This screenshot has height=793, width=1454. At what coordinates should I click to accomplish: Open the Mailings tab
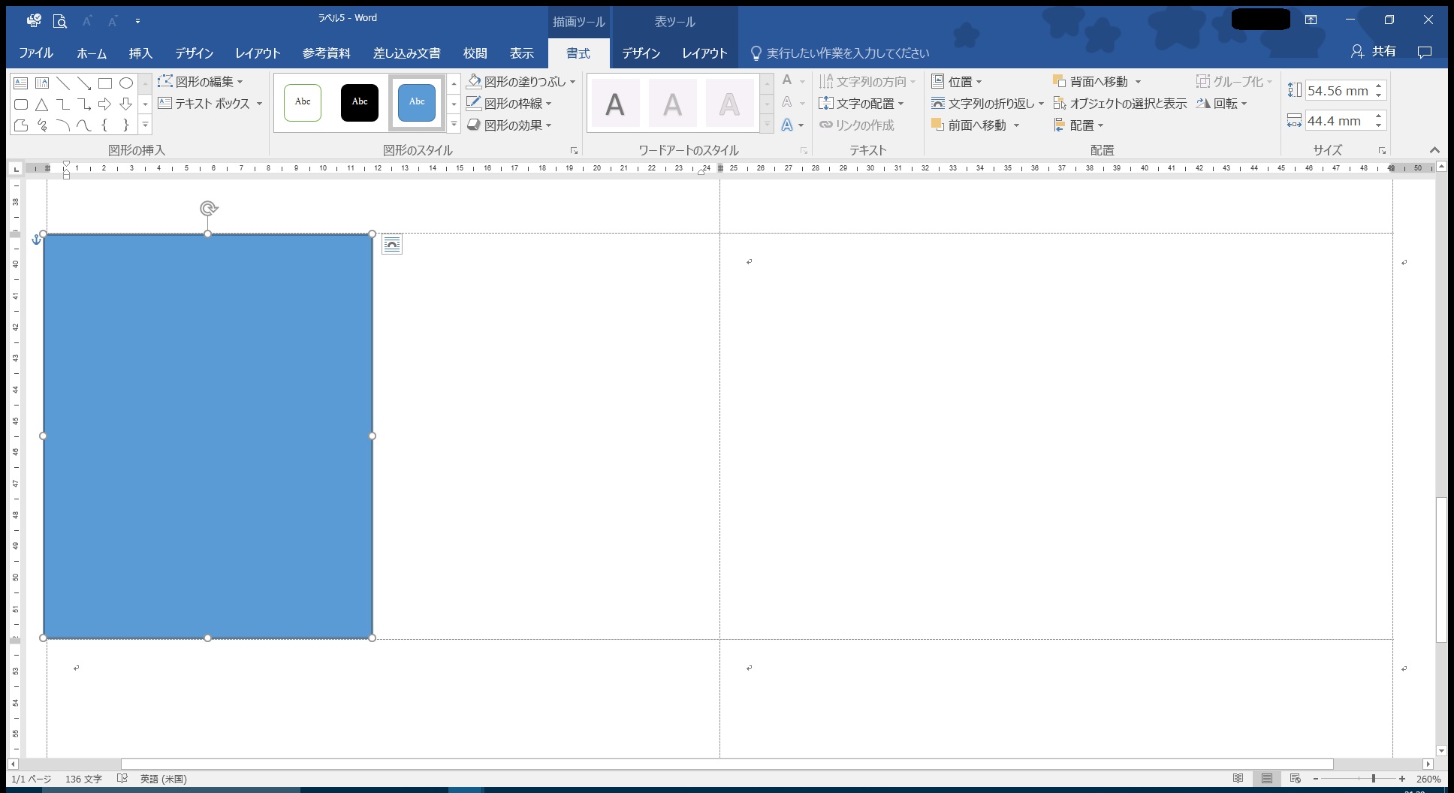click(407, 53)
